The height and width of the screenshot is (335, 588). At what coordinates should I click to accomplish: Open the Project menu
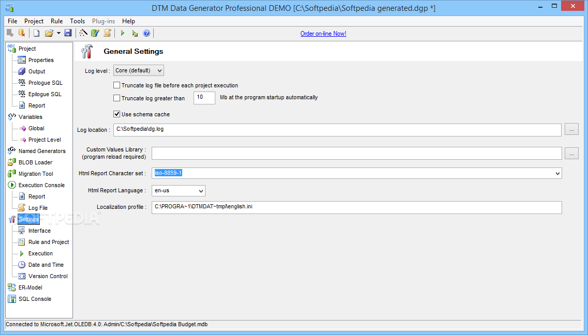point(34,21)
